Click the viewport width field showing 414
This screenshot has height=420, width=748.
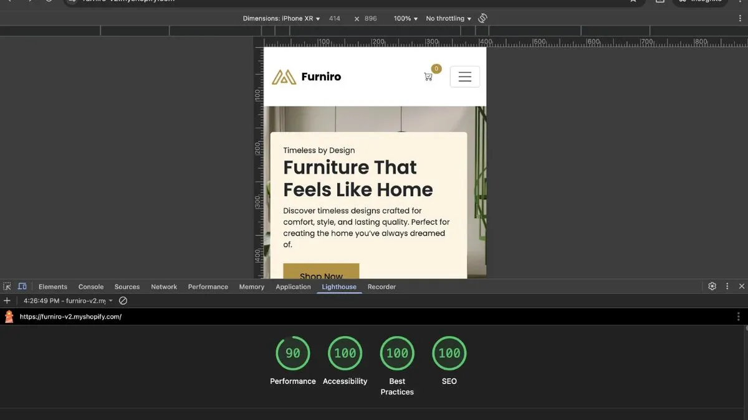(x=335, y=18)
